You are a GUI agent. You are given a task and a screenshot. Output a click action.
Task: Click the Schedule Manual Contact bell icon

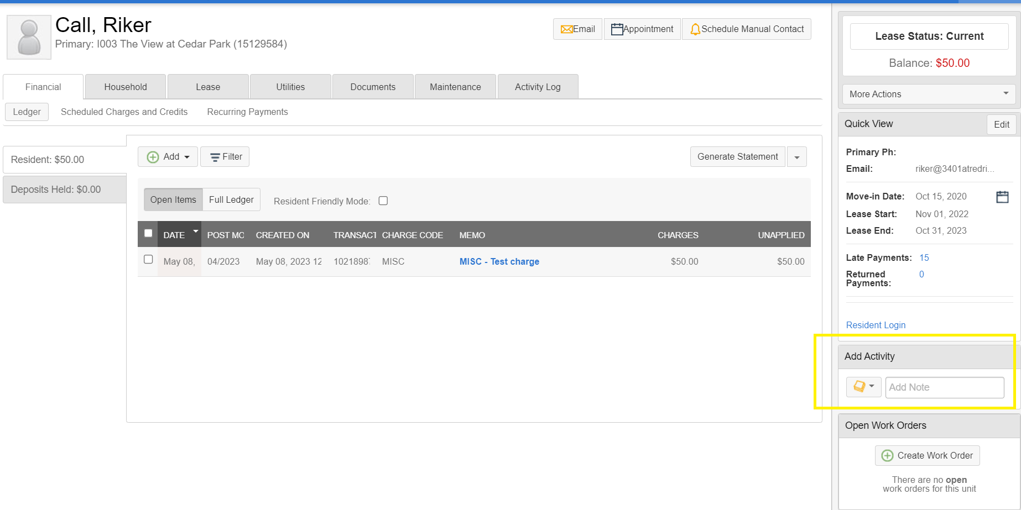tap(695, 29)
